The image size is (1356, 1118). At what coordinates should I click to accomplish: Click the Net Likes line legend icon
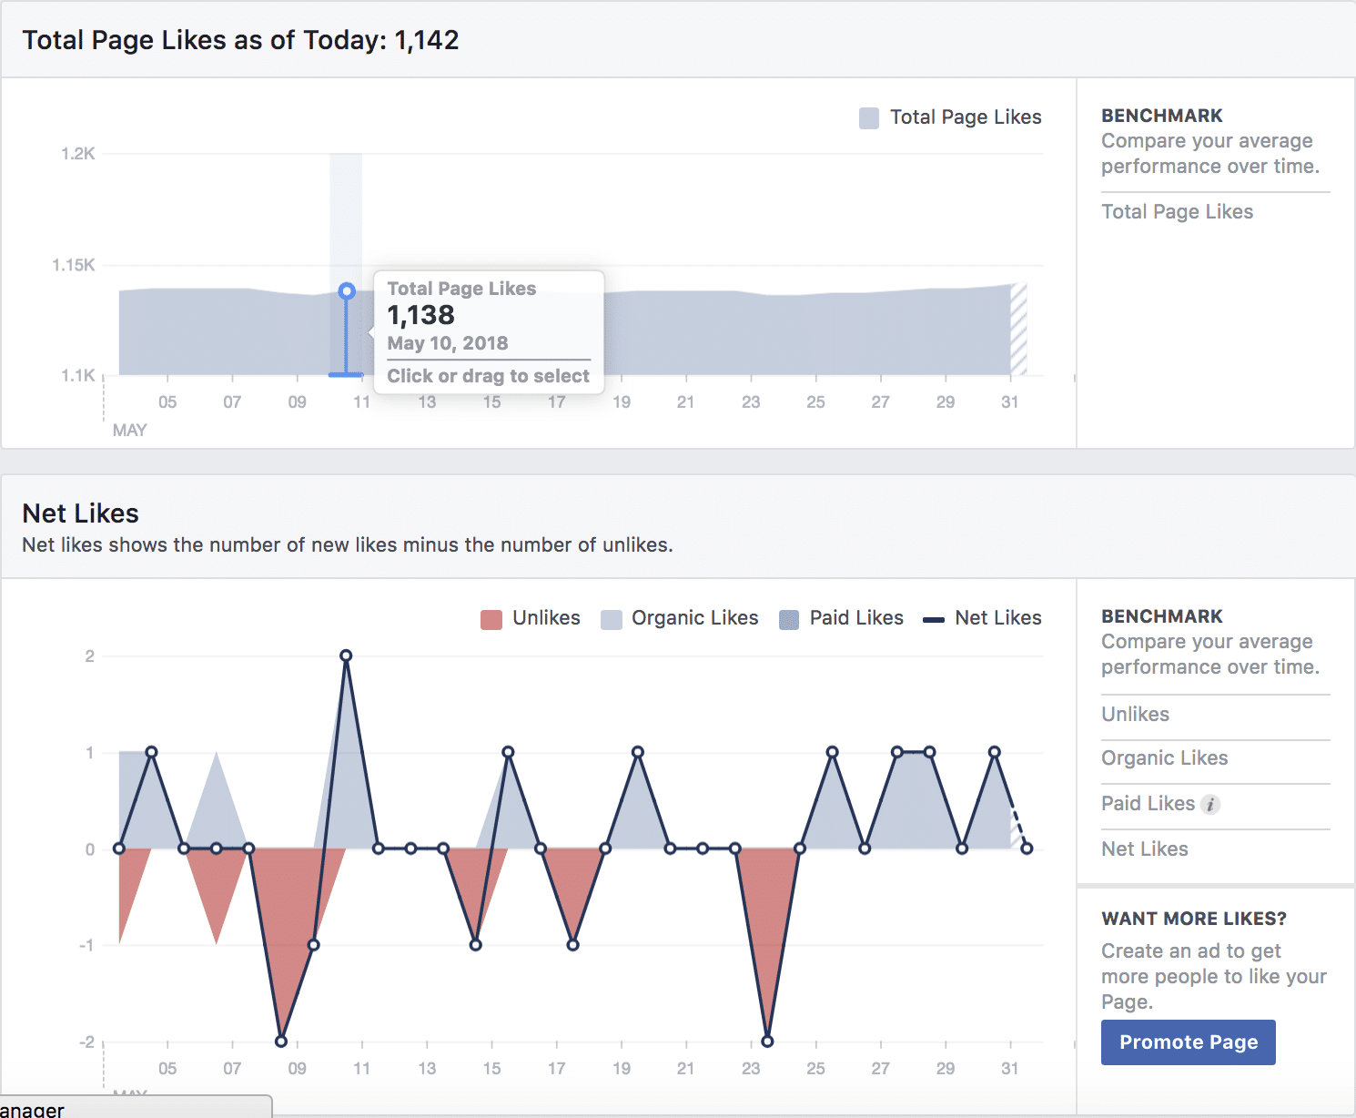click(933, 618)
